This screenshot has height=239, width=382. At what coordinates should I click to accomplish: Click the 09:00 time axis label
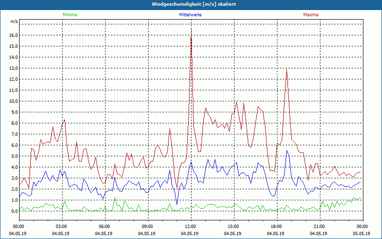click(148, 227)
